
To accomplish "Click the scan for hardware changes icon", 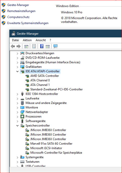I will click(x=55, y=46).
